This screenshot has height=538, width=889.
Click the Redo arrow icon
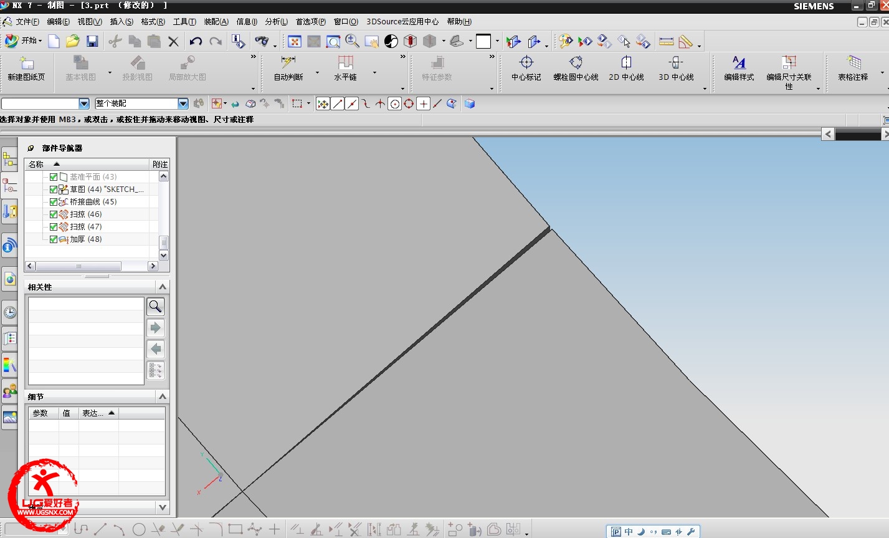216,41
